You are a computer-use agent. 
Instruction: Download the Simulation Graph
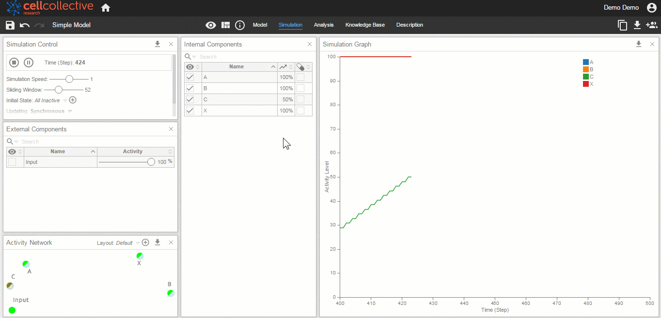639,44
